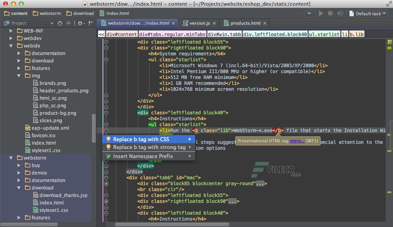Collapse the img folder
Viewport: 393px width, 227px height.
19,76
